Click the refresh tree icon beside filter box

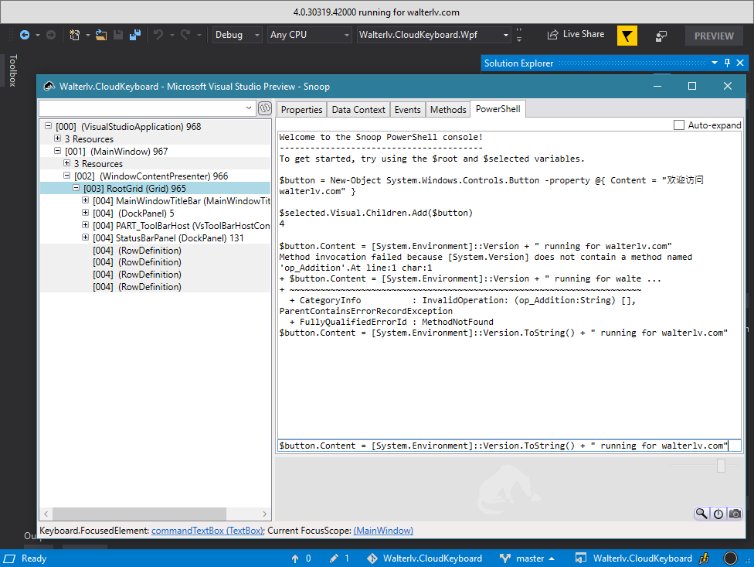point(265,108)
